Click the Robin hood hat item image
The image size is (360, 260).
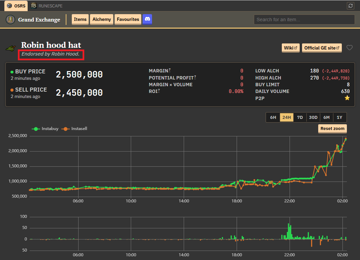point(11,48)
